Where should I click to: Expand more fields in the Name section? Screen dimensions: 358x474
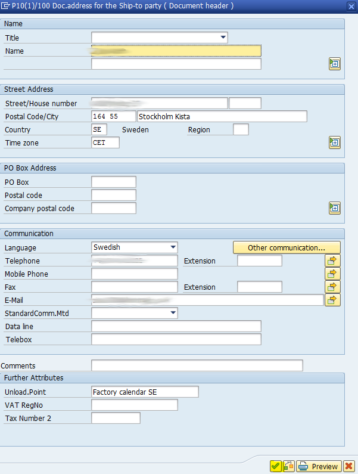[335, 64]
